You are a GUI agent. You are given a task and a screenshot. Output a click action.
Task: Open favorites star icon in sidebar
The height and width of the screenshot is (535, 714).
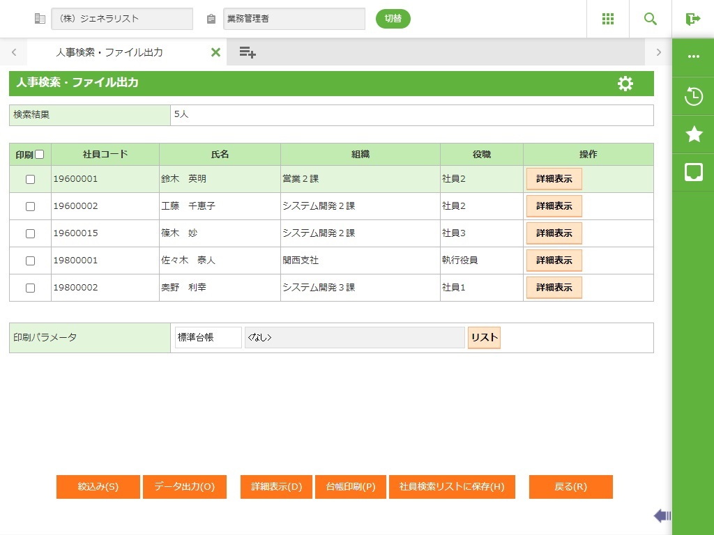click(x=694, y=134)
